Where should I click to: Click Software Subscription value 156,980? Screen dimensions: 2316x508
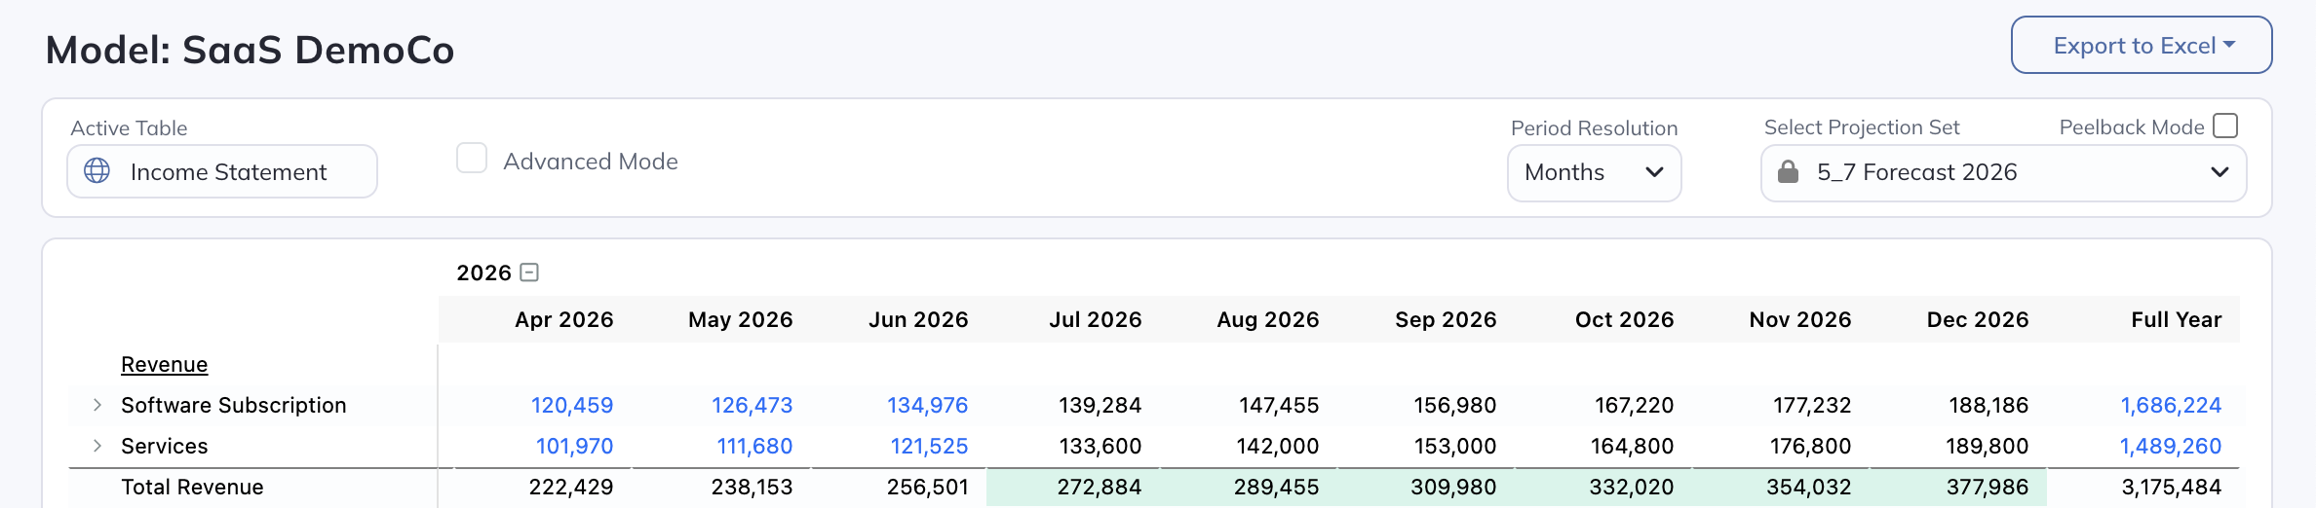pos(1454,405)
